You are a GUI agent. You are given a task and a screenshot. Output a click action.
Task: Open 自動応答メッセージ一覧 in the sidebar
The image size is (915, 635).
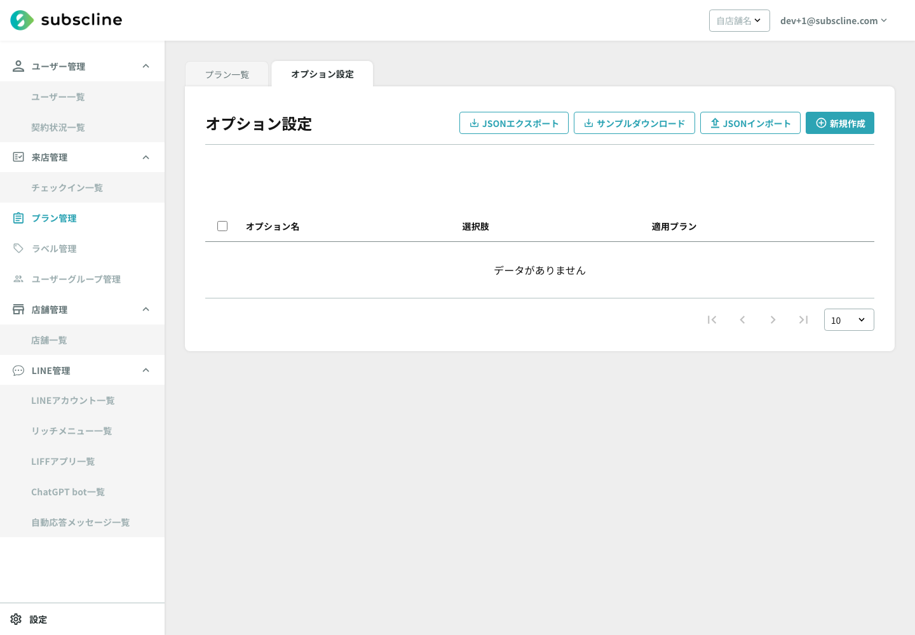click(82, 522)
